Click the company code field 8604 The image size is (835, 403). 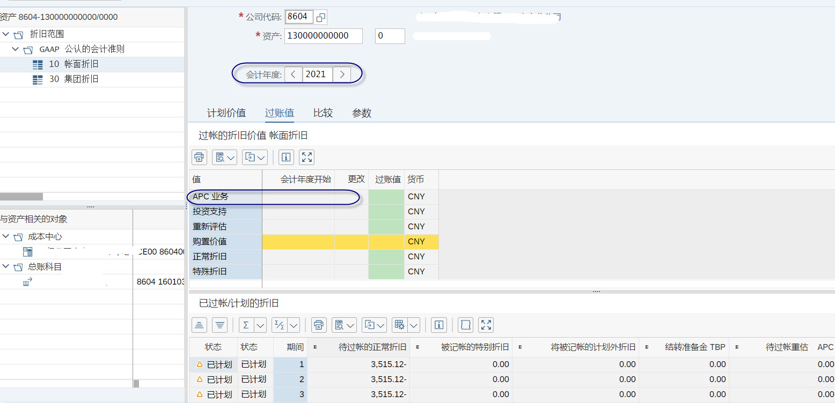point(299,17)
